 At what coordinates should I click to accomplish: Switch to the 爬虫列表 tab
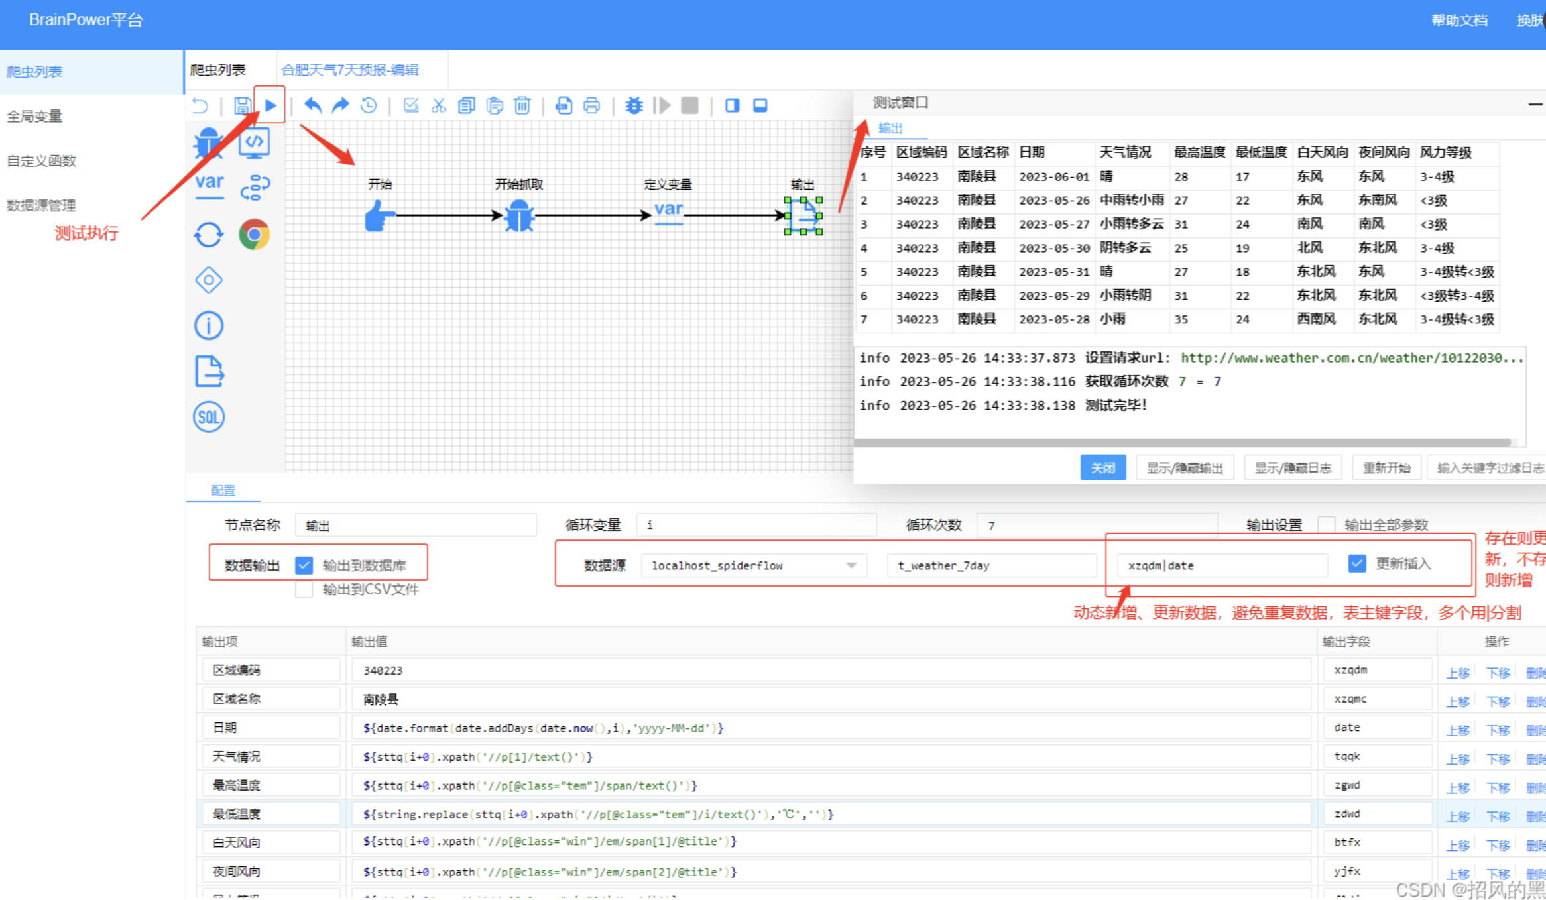218,70
